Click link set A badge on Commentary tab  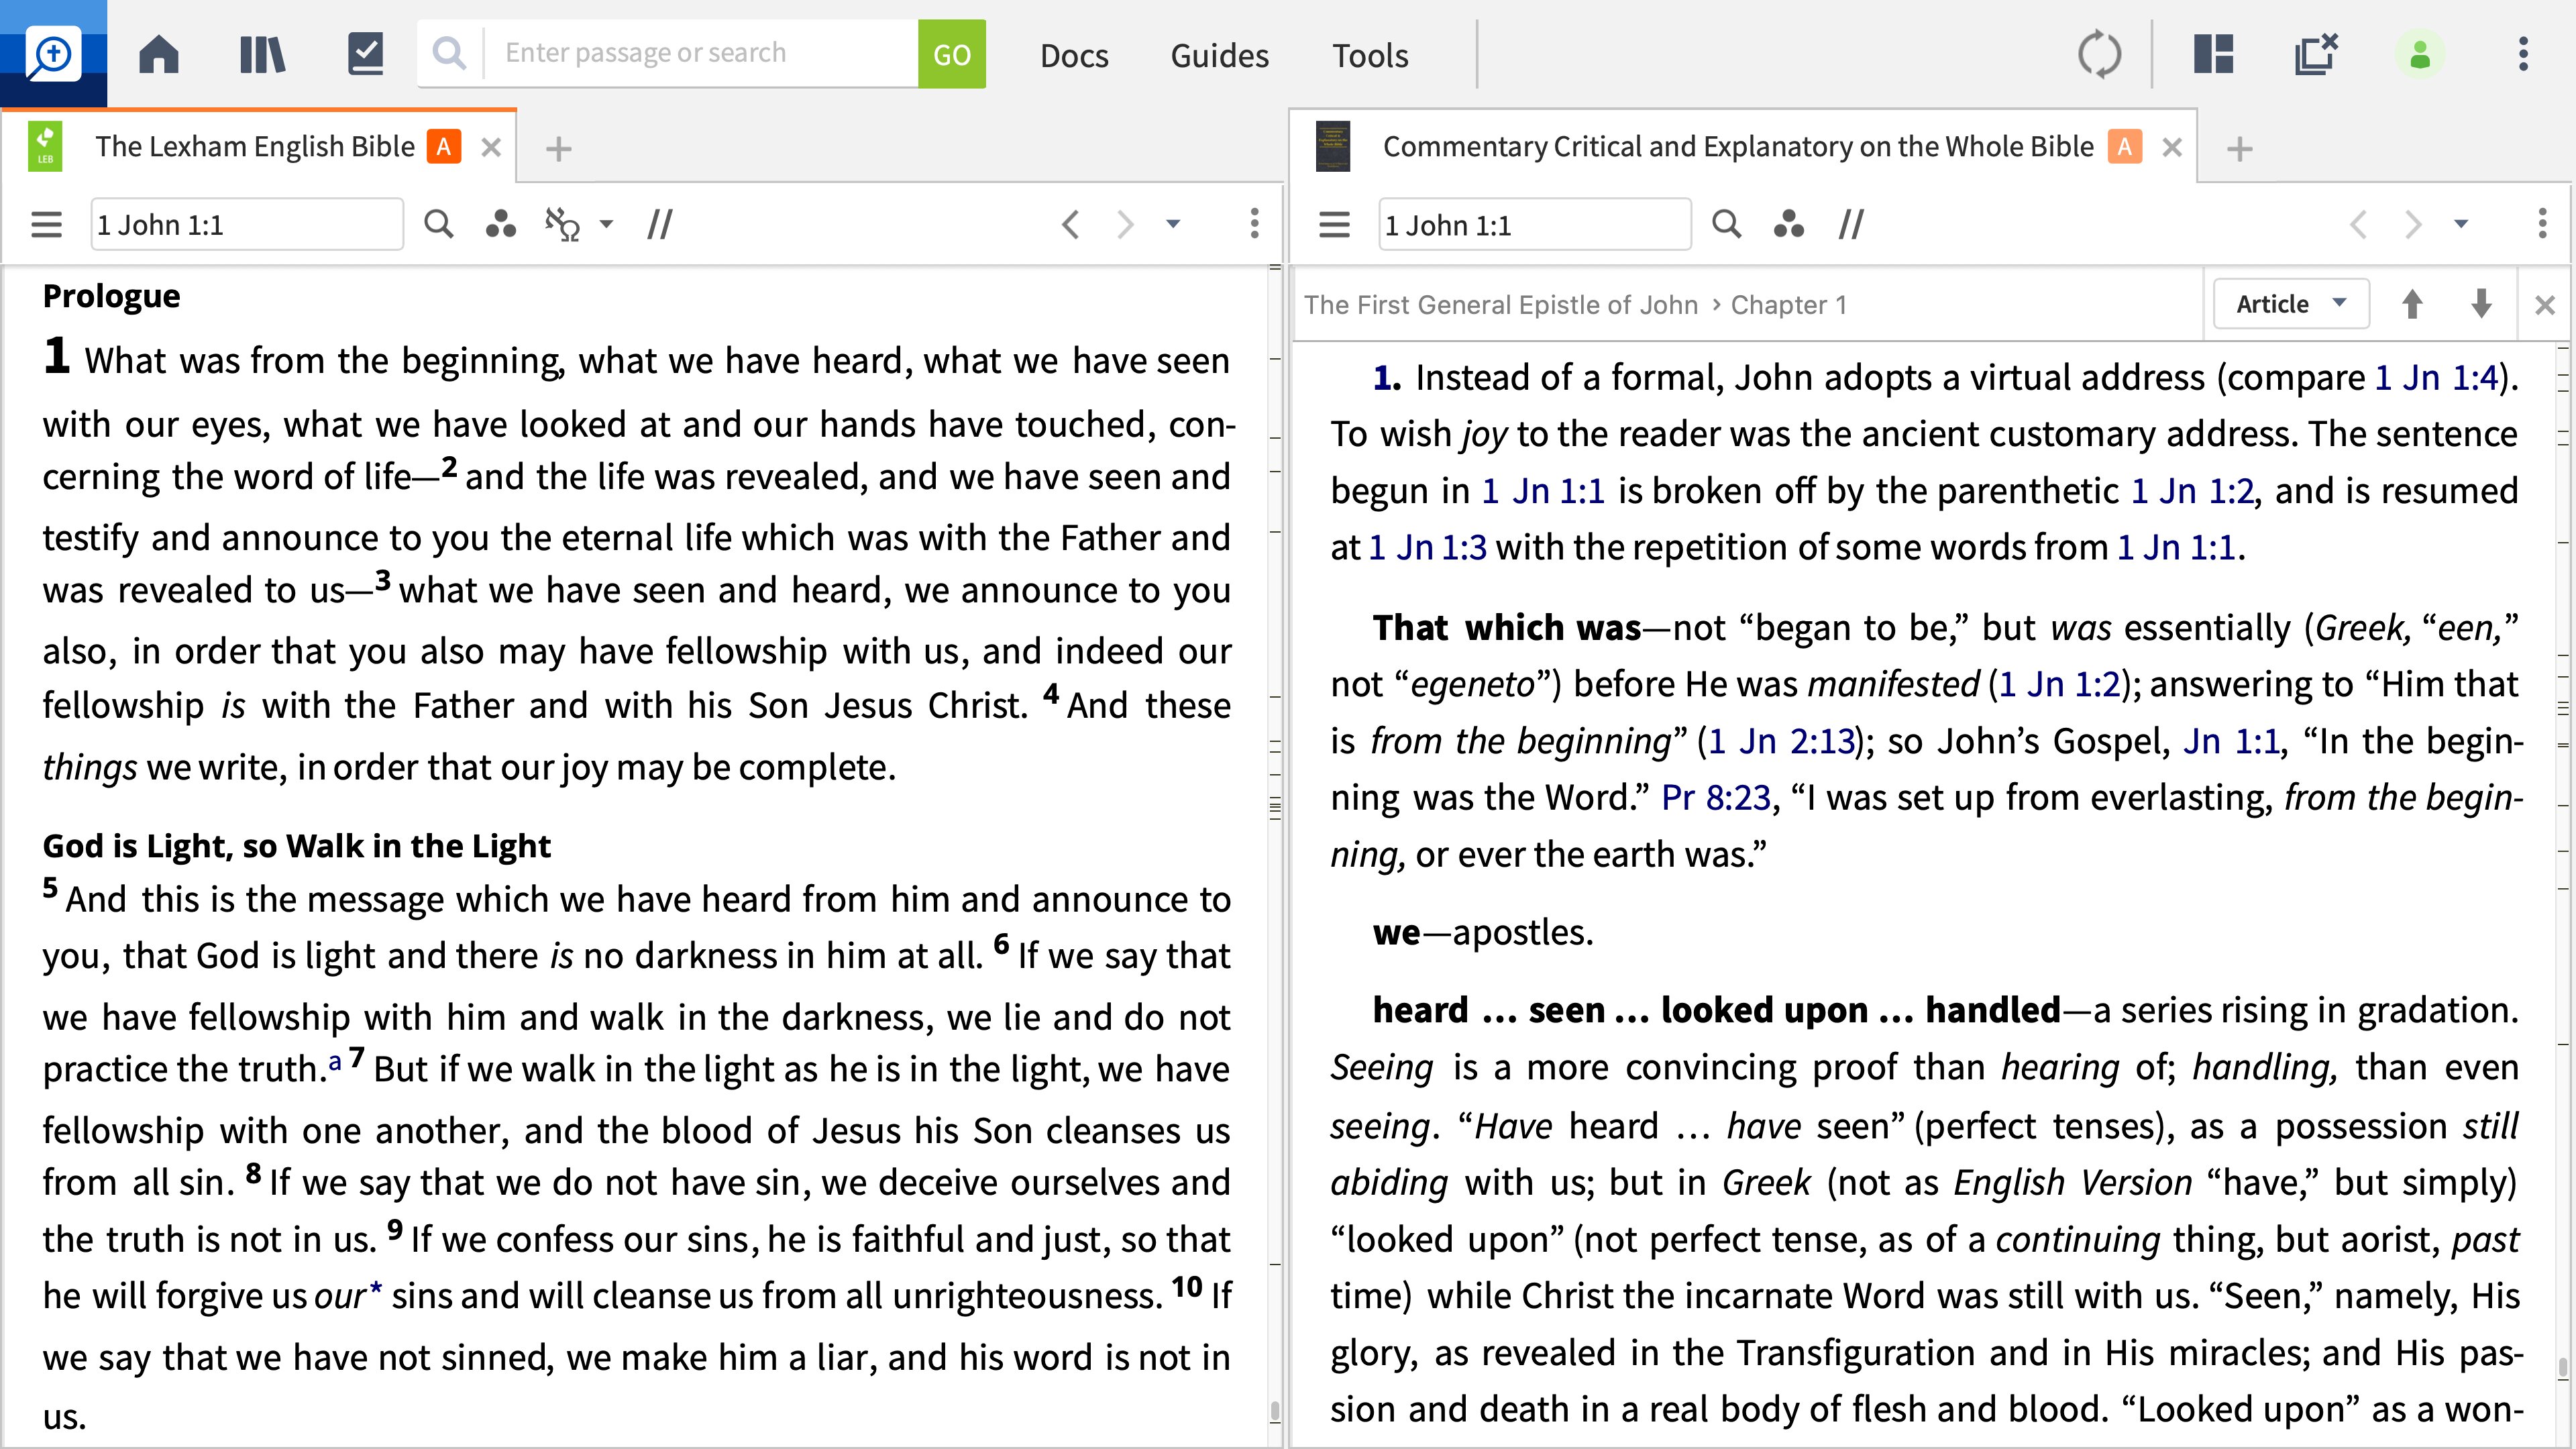2125,147
